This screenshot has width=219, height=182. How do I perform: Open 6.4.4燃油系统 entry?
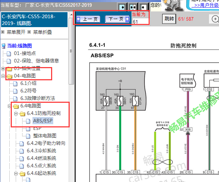(x=41, y=158)
